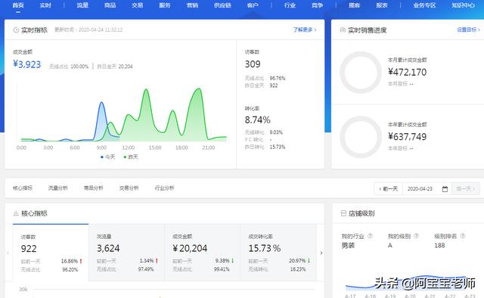Click the ¥472,170 monthly total

click(407, 72)
